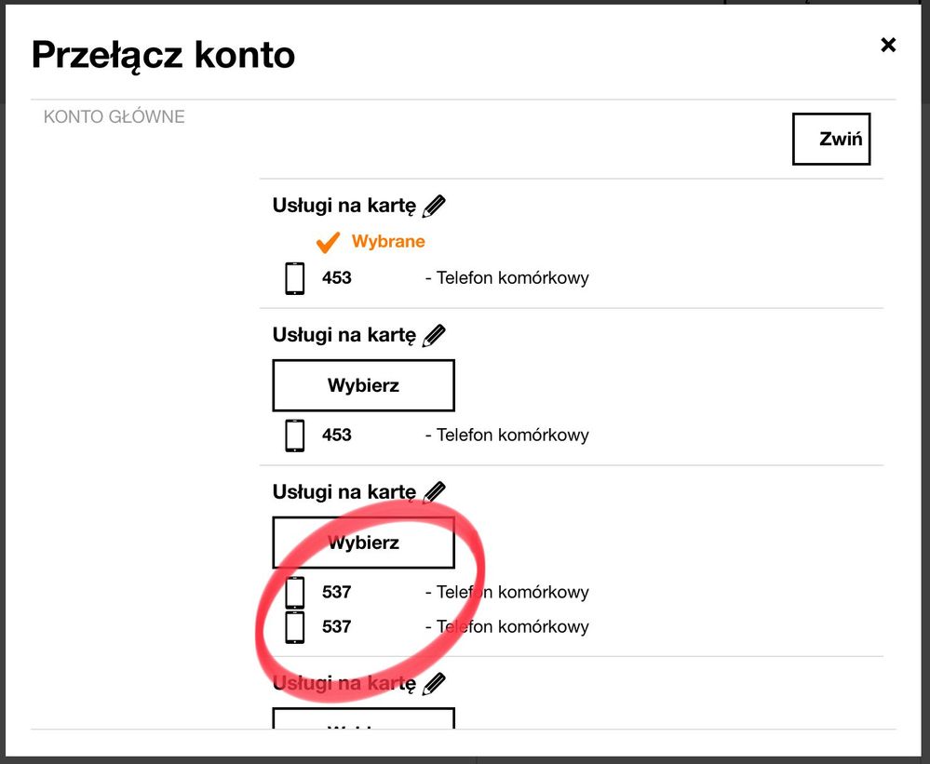The image size is (930, 764).
Task: Click the phone icon below the first Wybierz button
Action: (x=295, y=436)
